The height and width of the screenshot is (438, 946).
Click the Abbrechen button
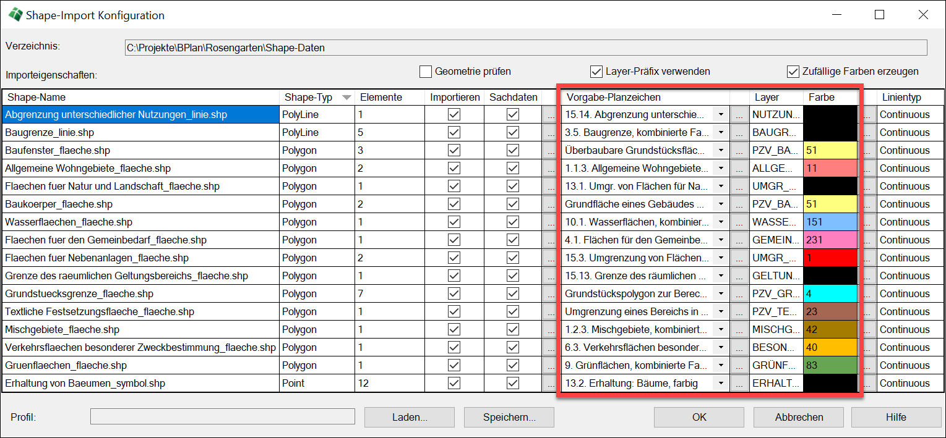point(799,417)
